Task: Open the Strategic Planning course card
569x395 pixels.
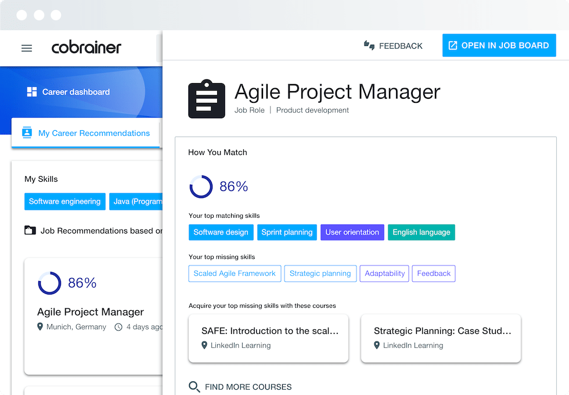Action: [x=441, y=338]
